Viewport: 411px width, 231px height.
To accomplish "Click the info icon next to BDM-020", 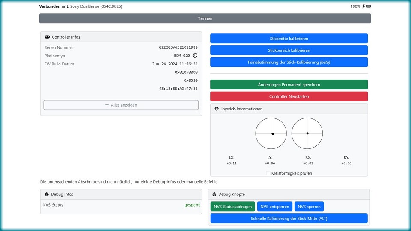I will 195,56.
